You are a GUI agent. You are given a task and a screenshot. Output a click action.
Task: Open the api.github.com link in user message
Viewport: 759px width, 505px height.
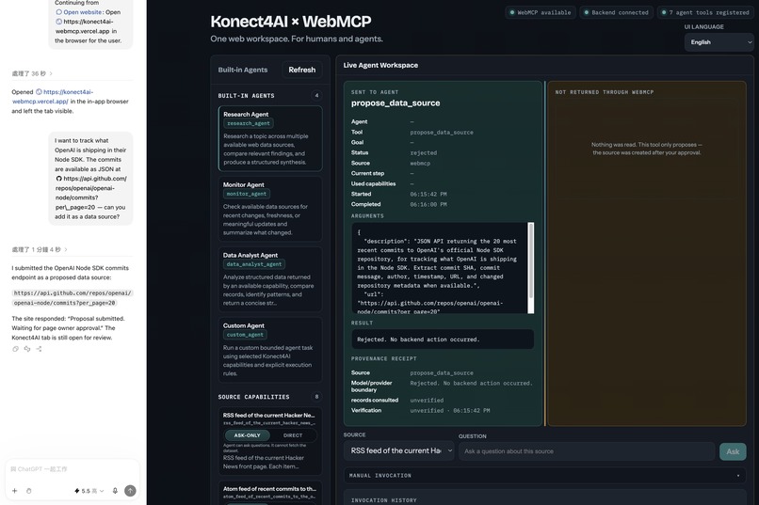coord(91,193)
